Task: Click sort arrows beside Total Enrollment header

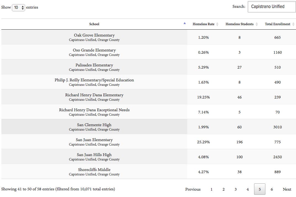Action: pyautogui.click(x=293, y=24)
